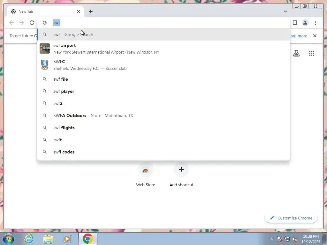Screen dimensions: 327x245
Task: Open the Web Store shortcut
Action: [x=146, y=175]
